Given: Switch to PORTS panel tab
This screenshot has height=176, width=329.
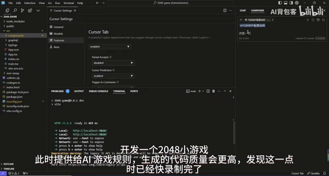Looking at the screenshot, I should 134,91.
